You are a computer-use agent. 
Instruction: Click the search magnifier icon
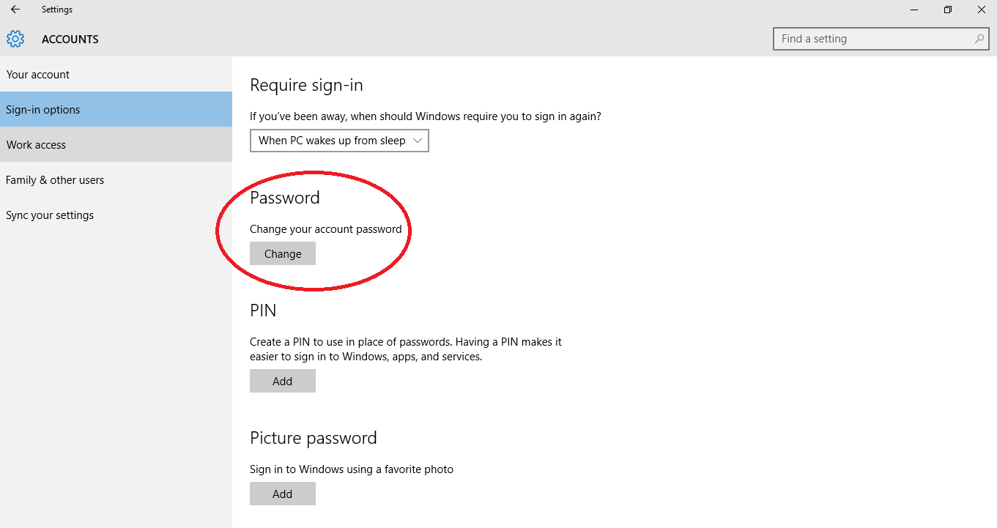coord(979,38)
